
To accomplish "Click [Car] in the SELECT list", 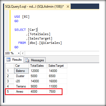I will pos(33,30).
